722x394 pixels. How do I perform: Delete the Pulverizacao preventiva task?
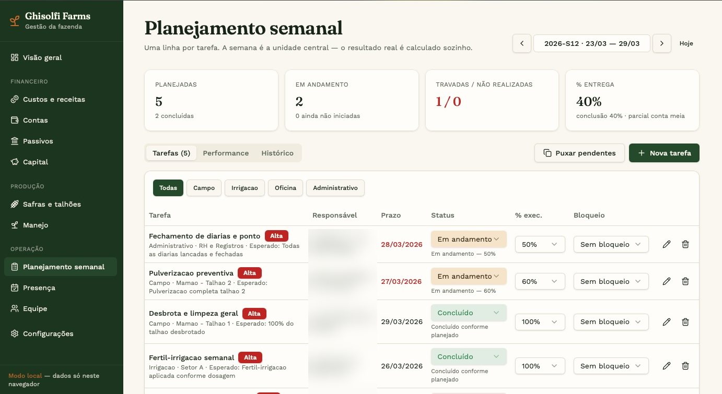coord(685,281)
